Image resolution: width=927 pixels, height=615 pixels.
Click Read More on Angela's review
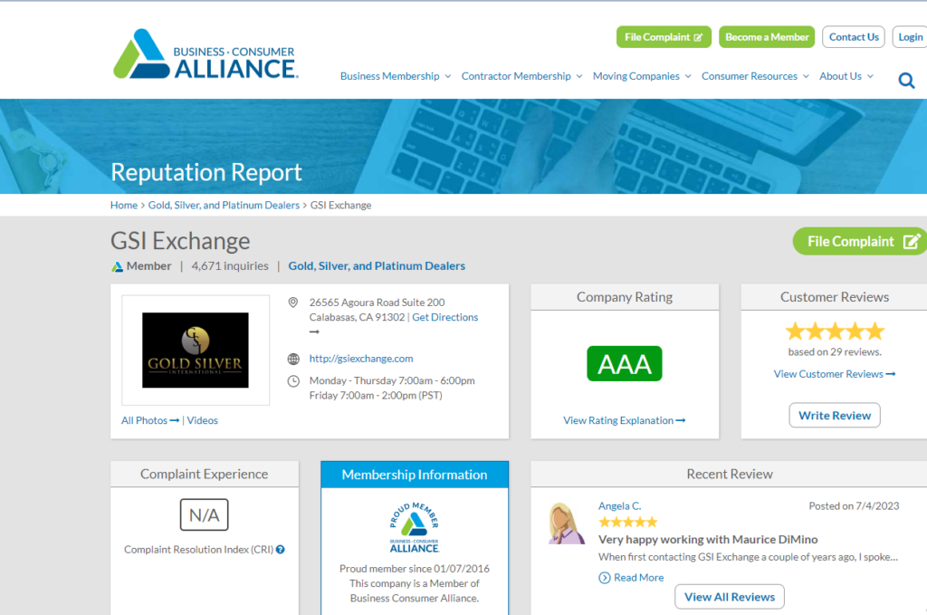638,578
